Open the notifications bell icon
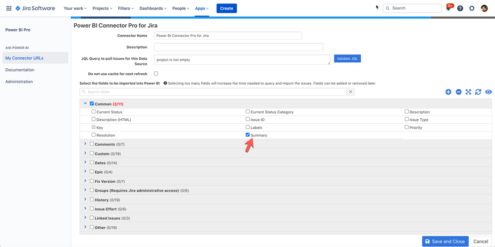This screenshot has width=495, height=247. (x=448, y=8)
